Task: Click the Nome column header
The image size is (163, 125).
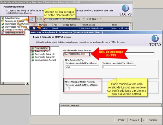Action: 120,25
